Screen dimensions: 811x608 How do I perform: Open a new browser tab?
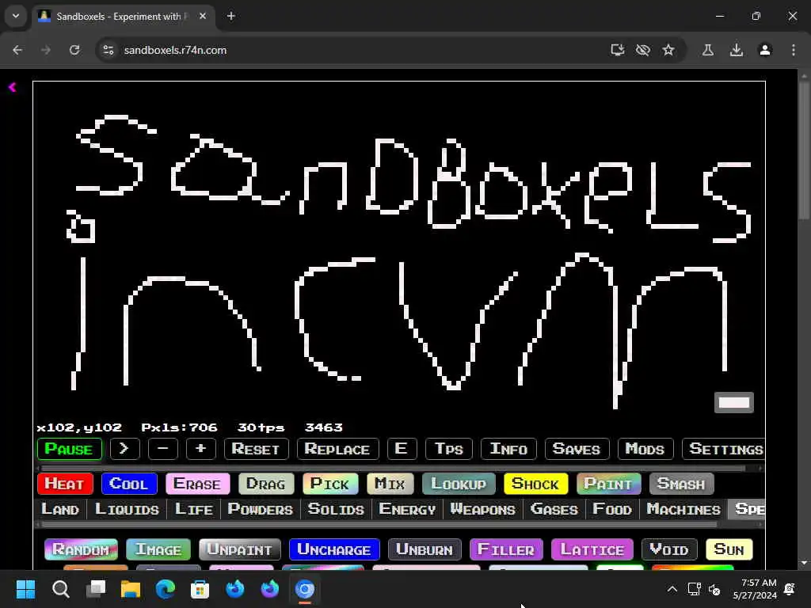coord(231,16)
